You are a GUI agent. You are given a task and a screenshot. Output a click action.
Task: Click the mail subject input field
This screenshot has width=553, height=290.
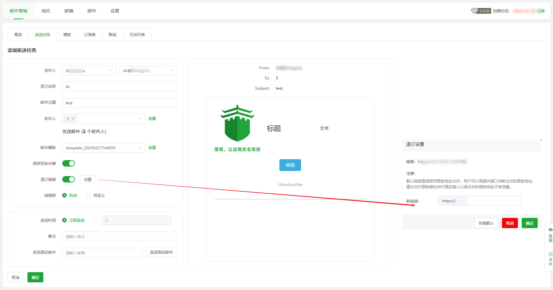tap(120, 103)
